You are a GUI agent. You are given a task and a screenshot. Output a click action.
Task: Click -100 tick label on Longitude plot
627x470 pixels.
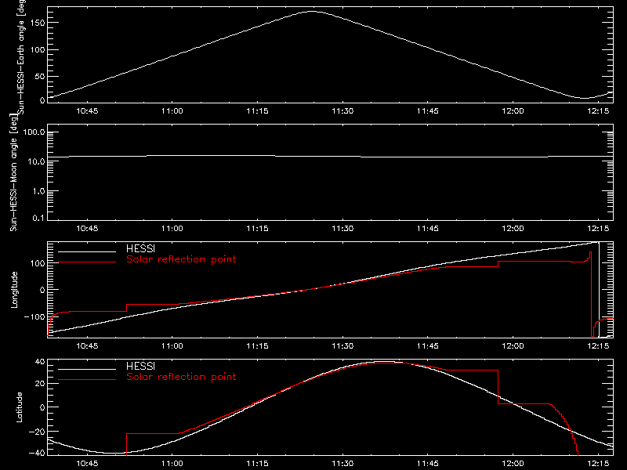coord(34,317)
